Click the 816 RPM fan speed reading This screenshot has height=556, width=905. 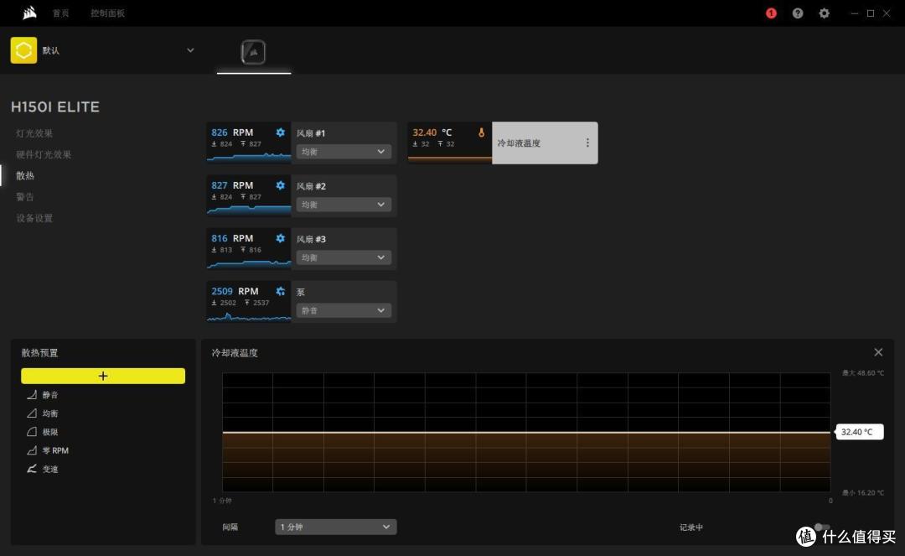(x=232, y=238)
